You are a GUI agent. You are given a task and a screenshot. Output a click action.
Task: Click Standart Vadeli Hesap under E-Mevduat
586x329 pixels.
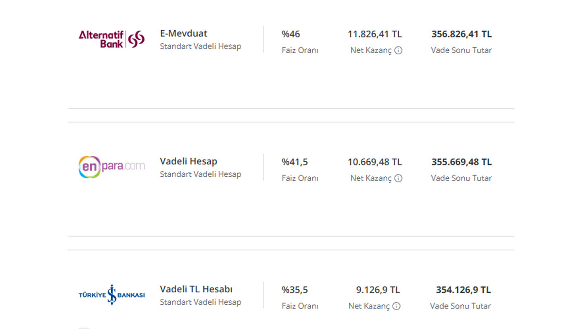point(201,46)
